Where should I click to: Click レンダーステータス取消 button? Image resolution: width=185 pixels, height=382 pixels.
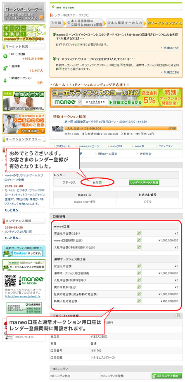144,182
